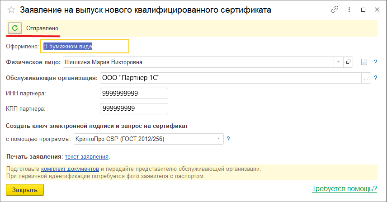
Task: Show help for the Обслуживающая организация field
Action: tap(375, 78)
